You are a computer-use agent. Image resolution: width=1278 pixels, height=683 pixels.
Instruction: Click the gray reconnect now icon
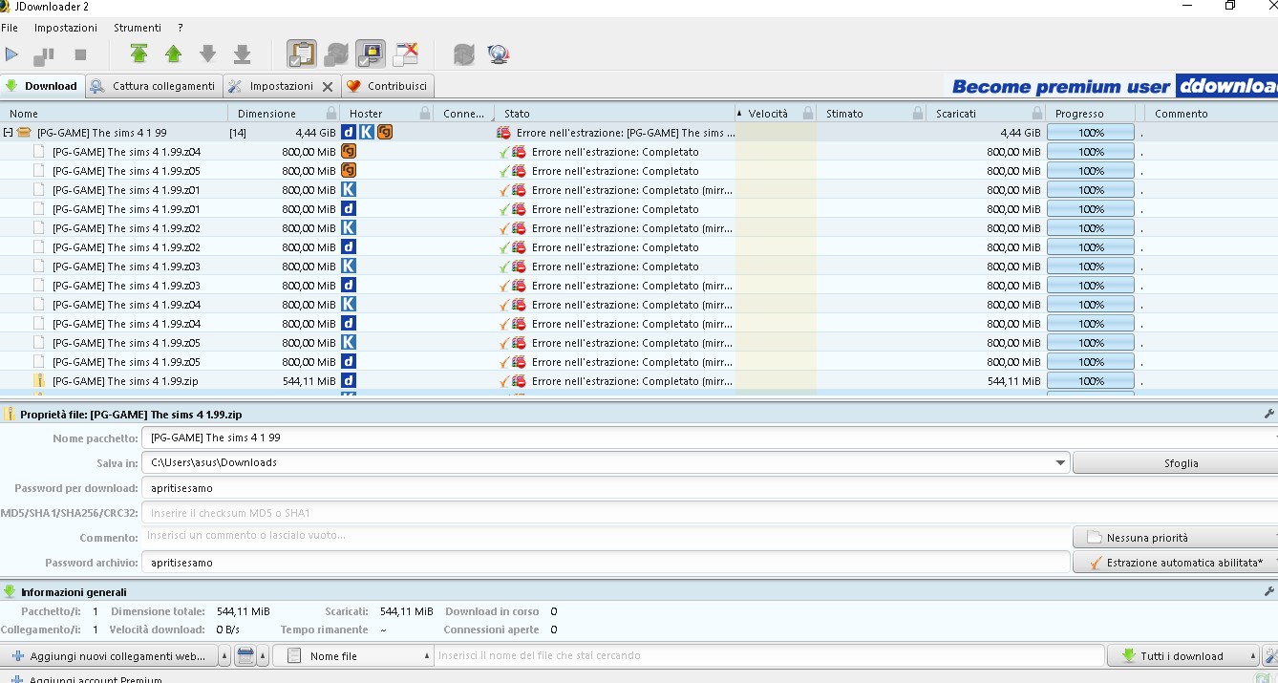click(x=464, y=54)
